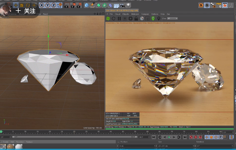Add a Cube primitive object
Viewport: 236px width, 150px height.
[86, 5]
